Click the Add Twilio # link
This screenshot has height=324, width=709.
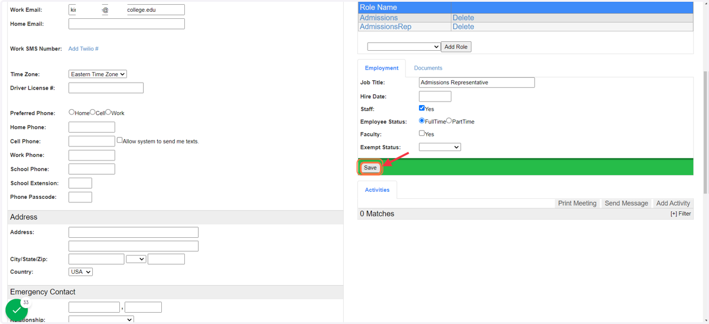pos(83,48)
